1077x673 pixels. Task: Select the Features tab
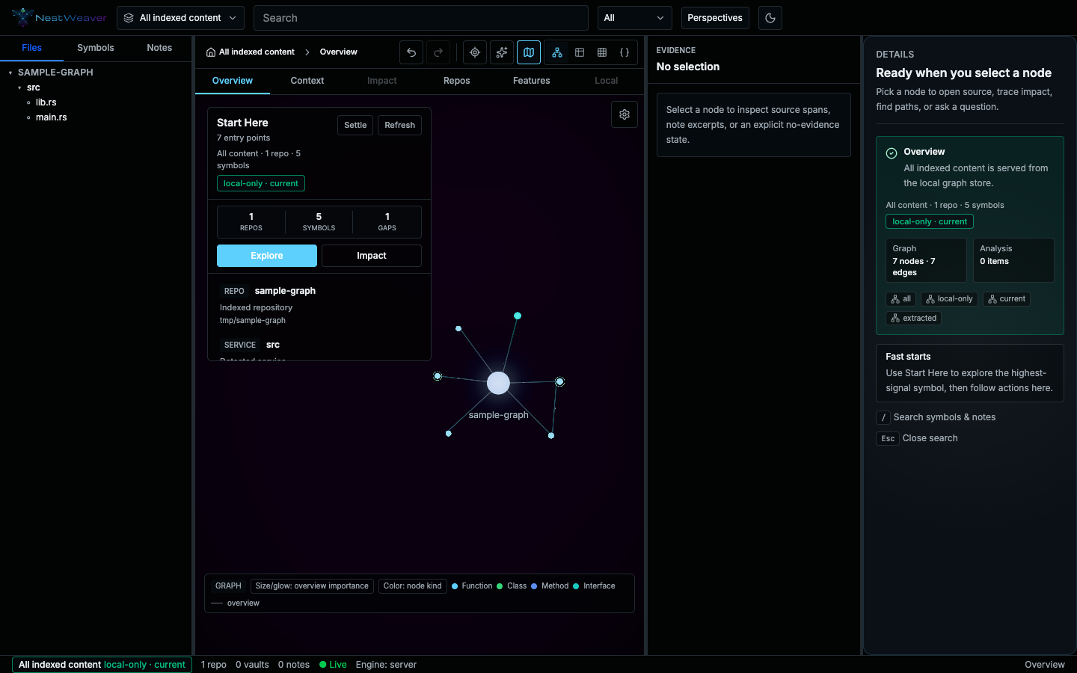(x=532, y=81)
